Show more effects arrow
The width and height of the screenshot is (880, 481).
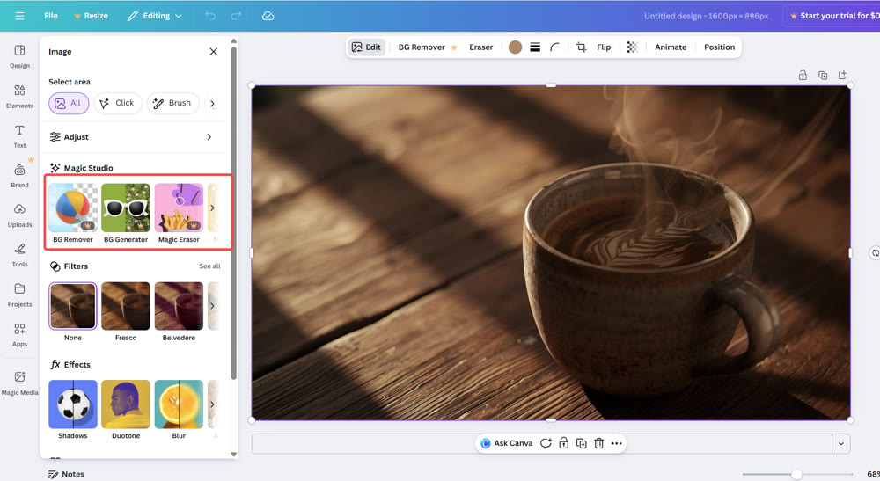point(212,404)
